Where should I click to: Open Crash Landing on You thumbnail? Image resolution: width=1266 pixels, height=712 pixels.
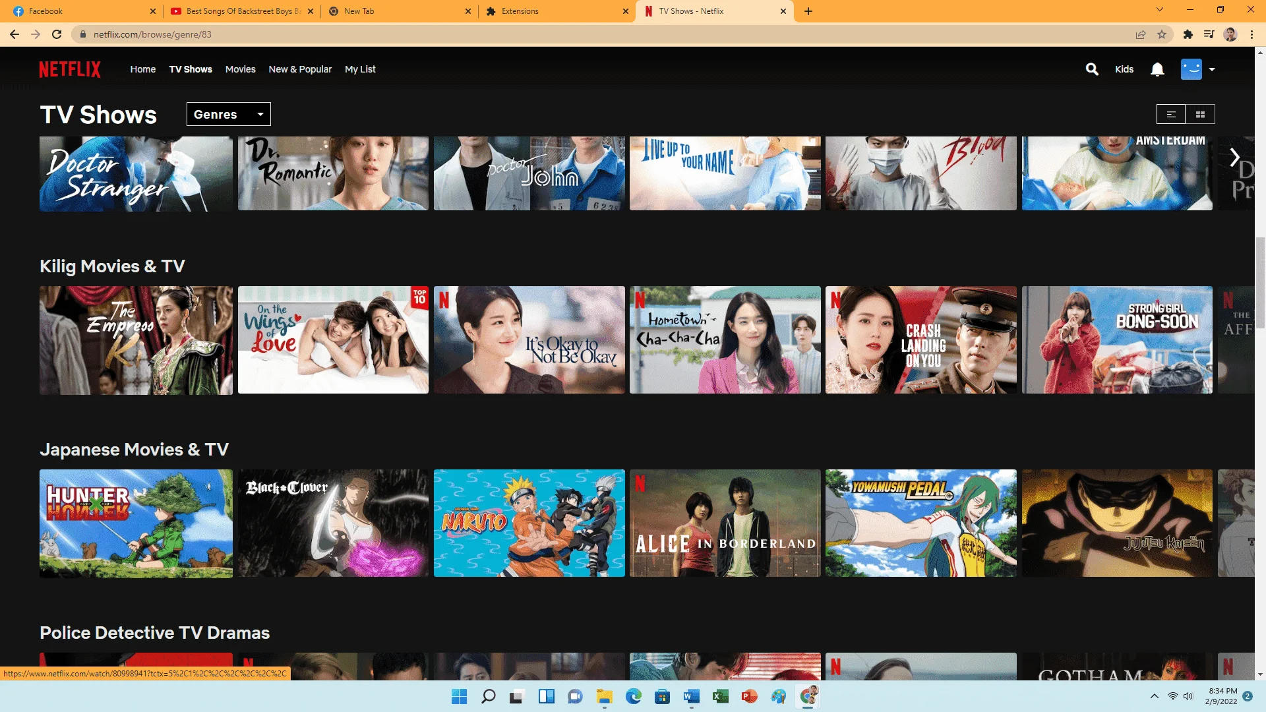[921, 340]
